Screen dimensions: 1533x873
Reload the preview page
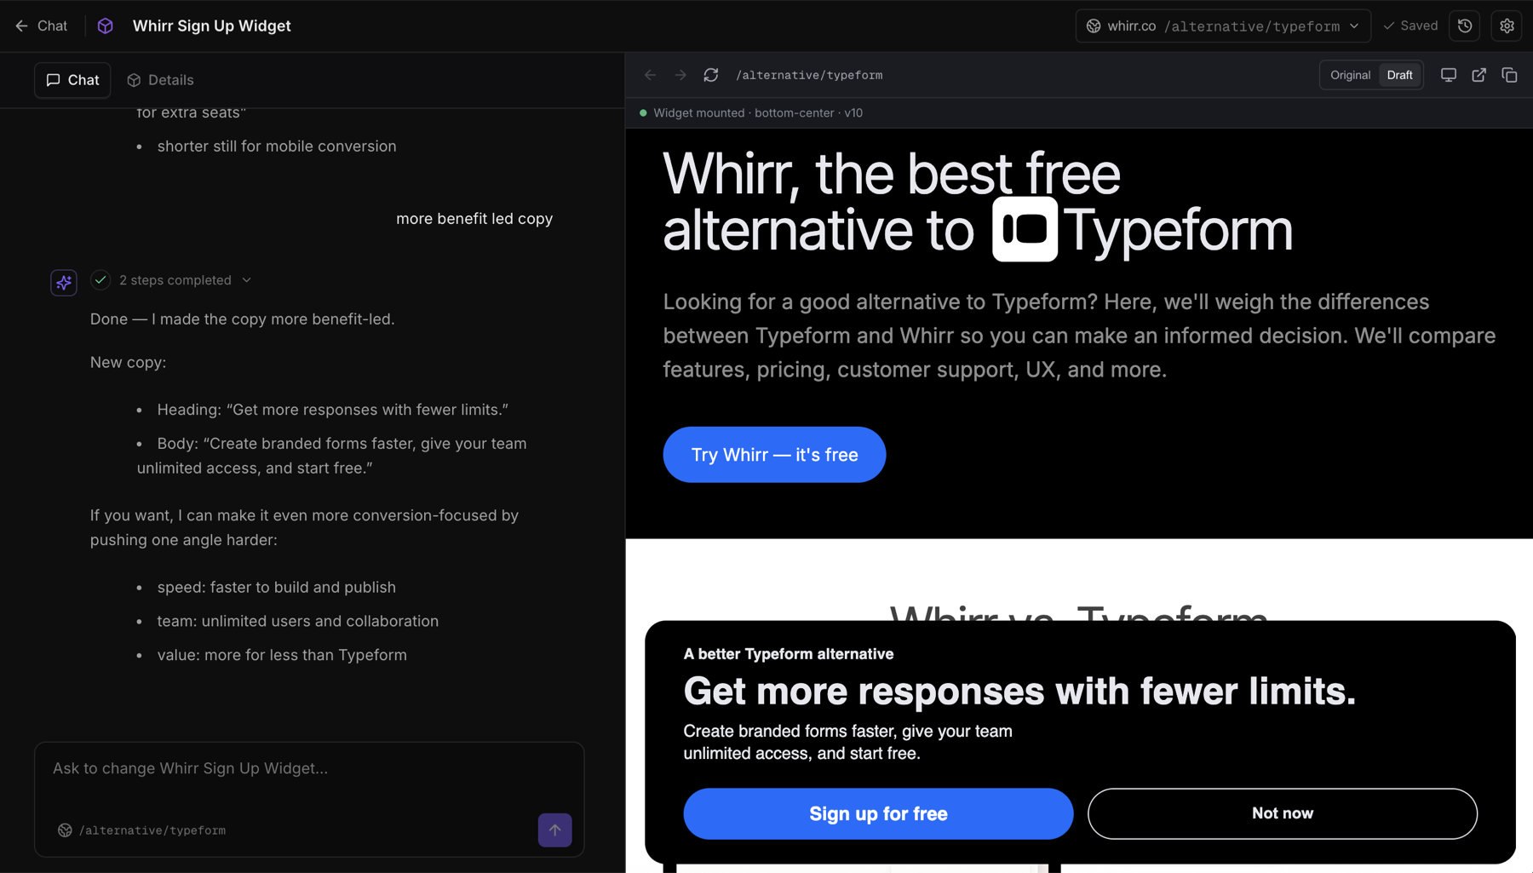tap(711, 75)
